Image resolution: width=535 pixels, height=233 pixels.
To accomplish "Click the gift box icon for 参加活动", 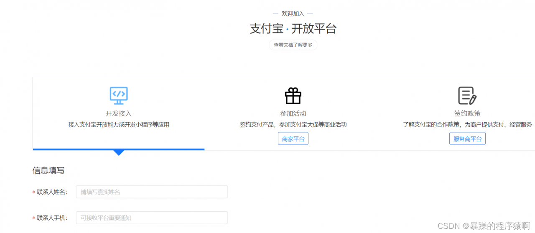I will pos(293,96).
